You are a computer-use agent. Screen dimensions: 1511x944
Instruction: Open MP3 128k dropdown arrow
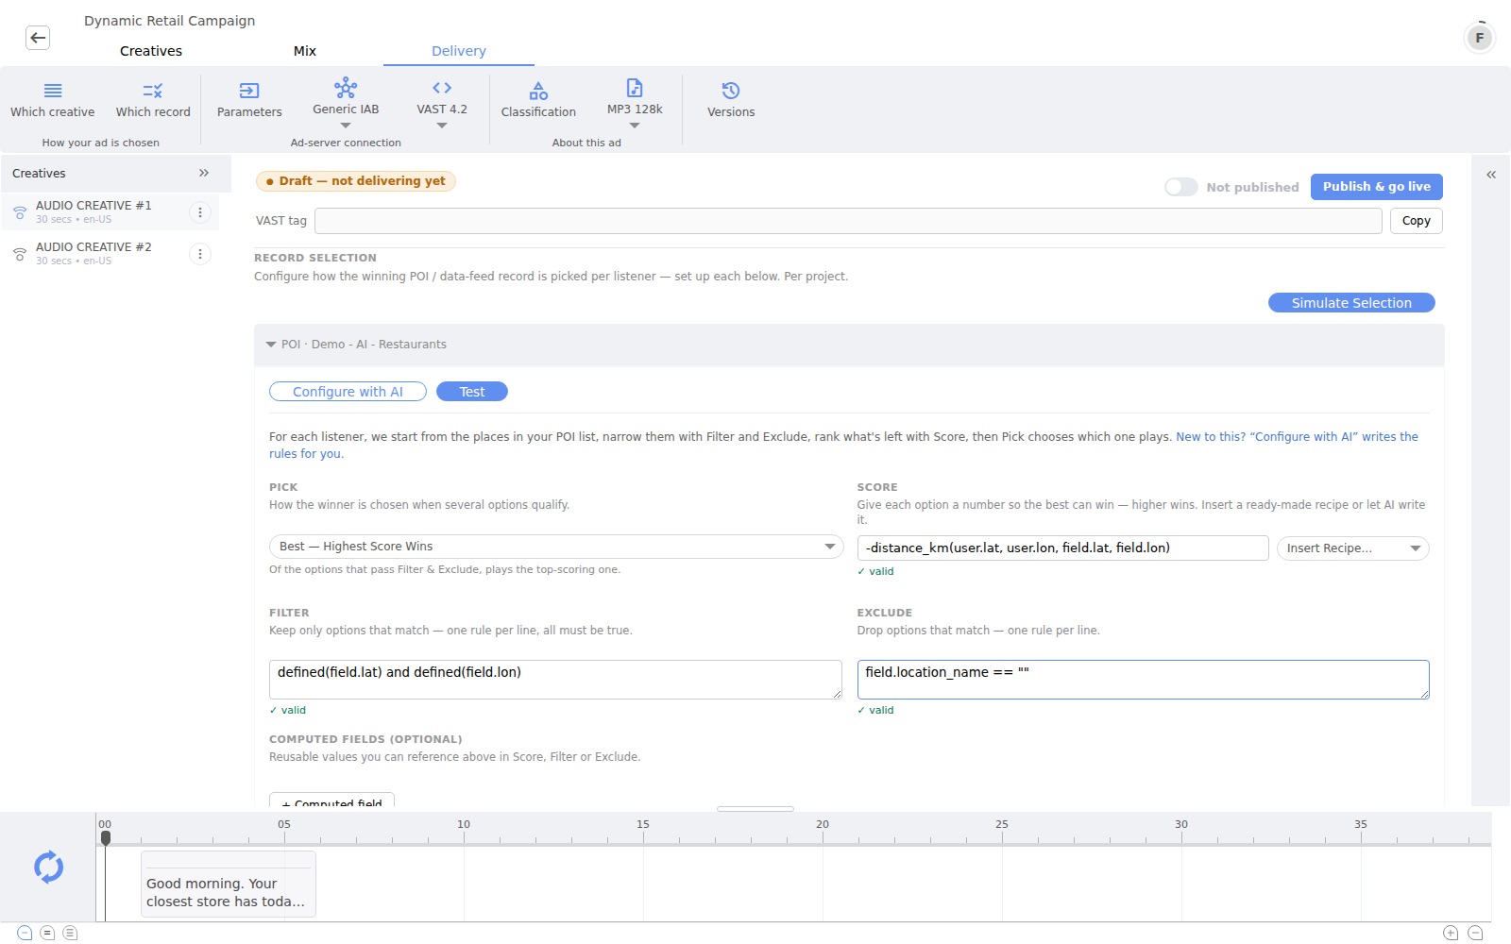(x=635, y=126)
